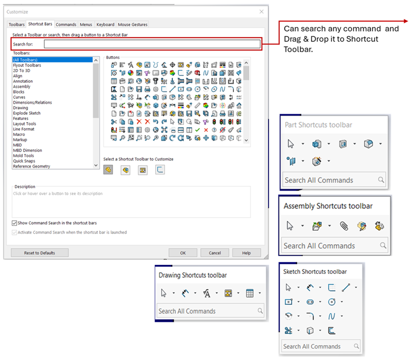414x358 pixels.
Task: Expand select cursor dropdown in Part Shortcuts toolbar
Action: coord(302,144)
